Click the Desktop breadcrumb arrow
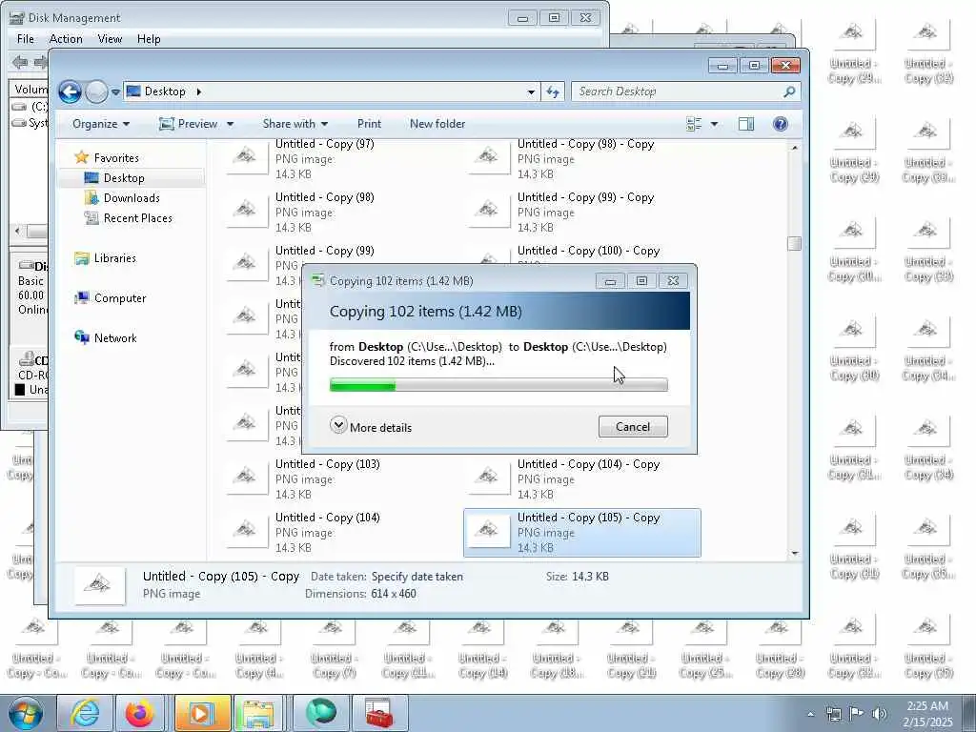Screen dimensions: 976x732 point(199,91)
